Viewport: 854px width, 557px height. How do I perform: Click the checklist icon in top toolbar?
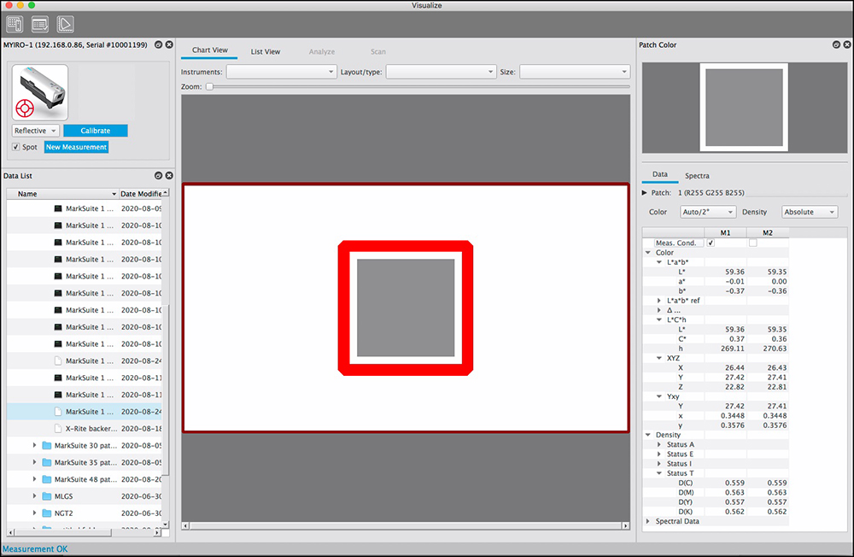point(39,24)
